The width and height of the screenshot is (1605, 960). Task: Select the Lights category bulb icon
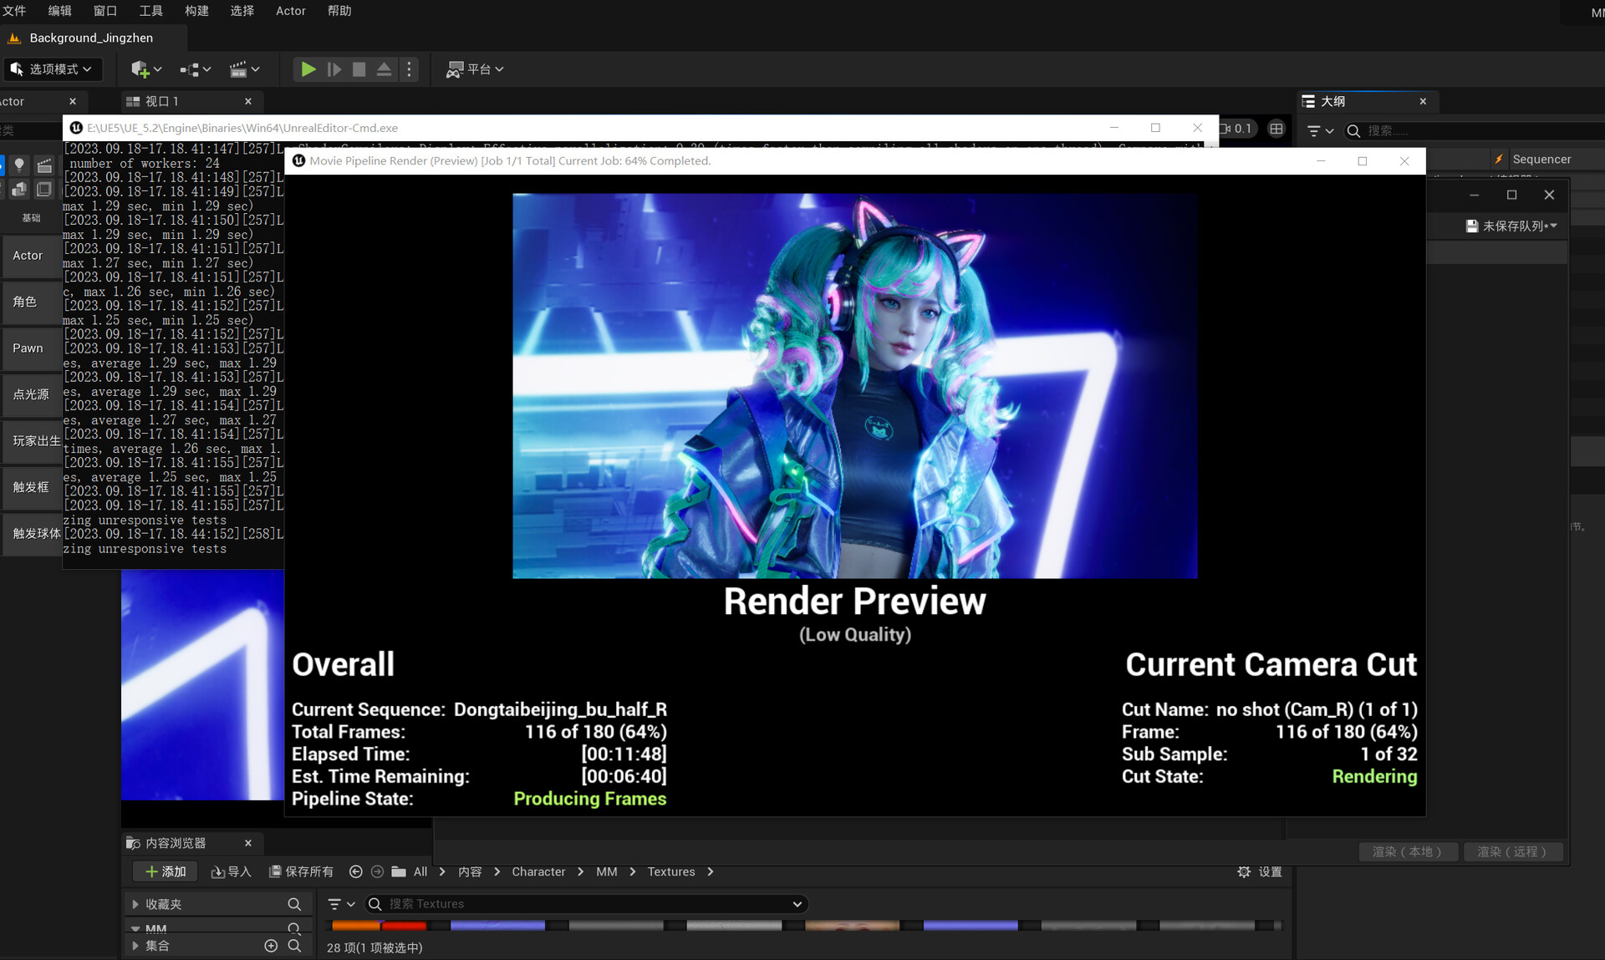19,165
